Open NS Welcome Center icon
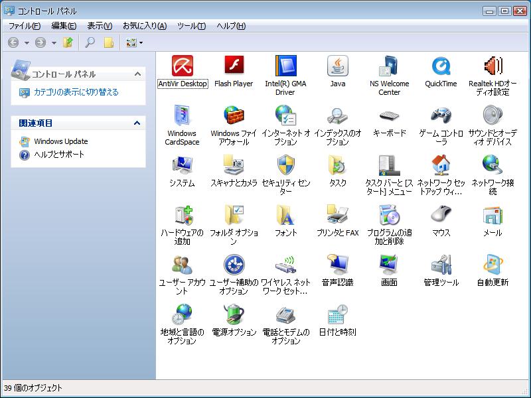This screenshot has width=531, height=398. [x=389, y=66]
